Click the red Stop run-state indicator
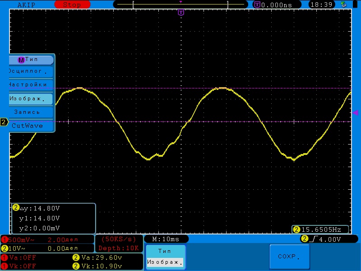Viewport: 361px width, 271px height. click(71, 5)
